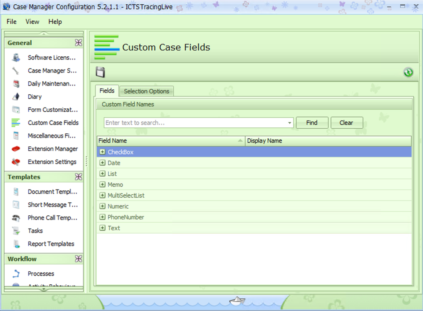Click the Diary icon in sidebar
The height and width of the screenshot is (311, 423).
pyautogui.click(x=16, y=96)
